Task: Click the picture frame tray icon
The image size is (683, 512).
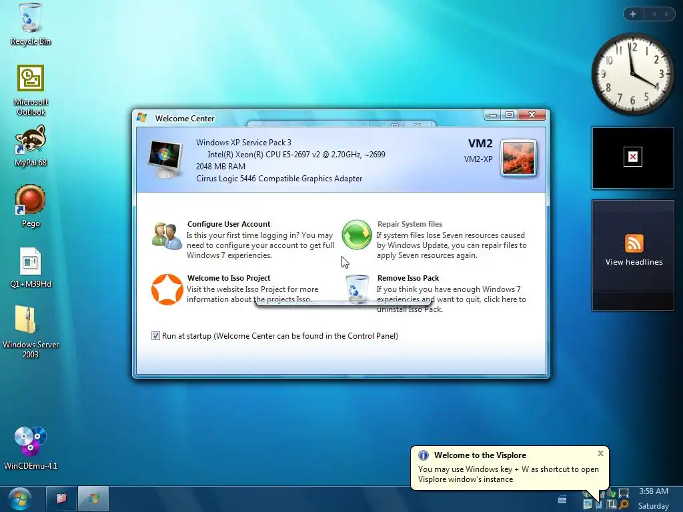Action: 588,504
